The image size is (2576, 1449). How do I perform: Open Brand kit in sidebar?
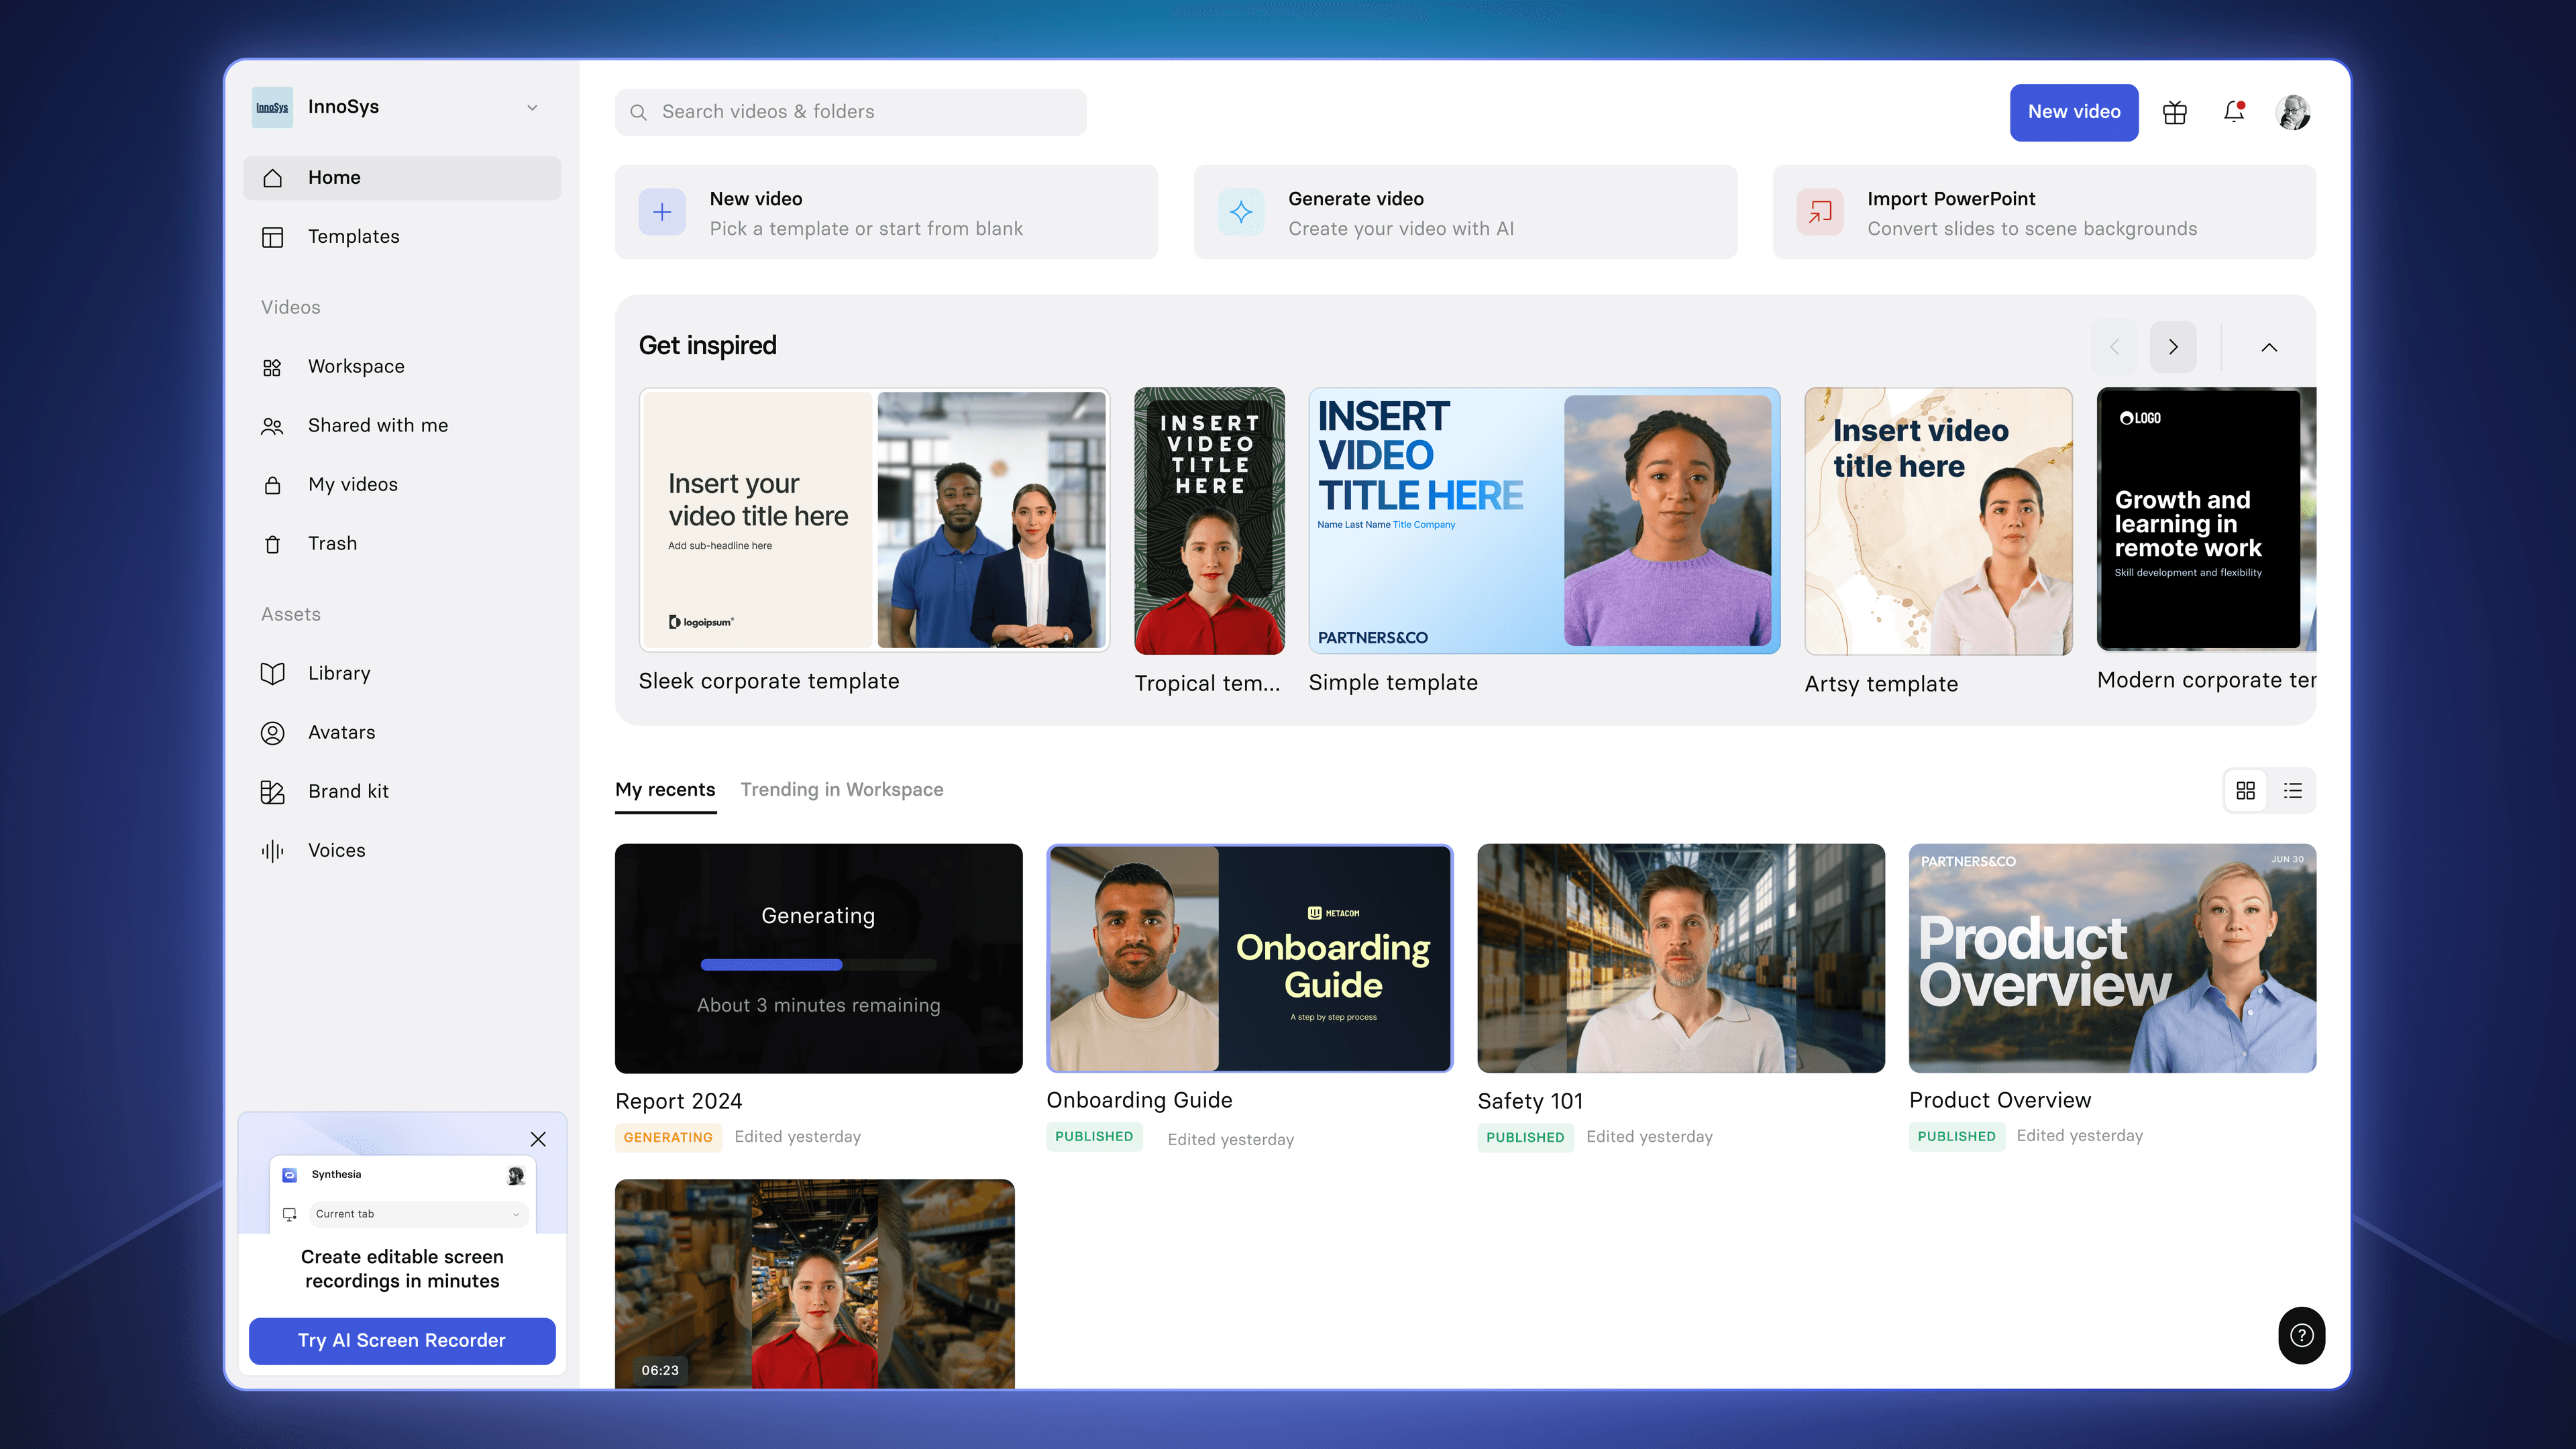point(347,791)
